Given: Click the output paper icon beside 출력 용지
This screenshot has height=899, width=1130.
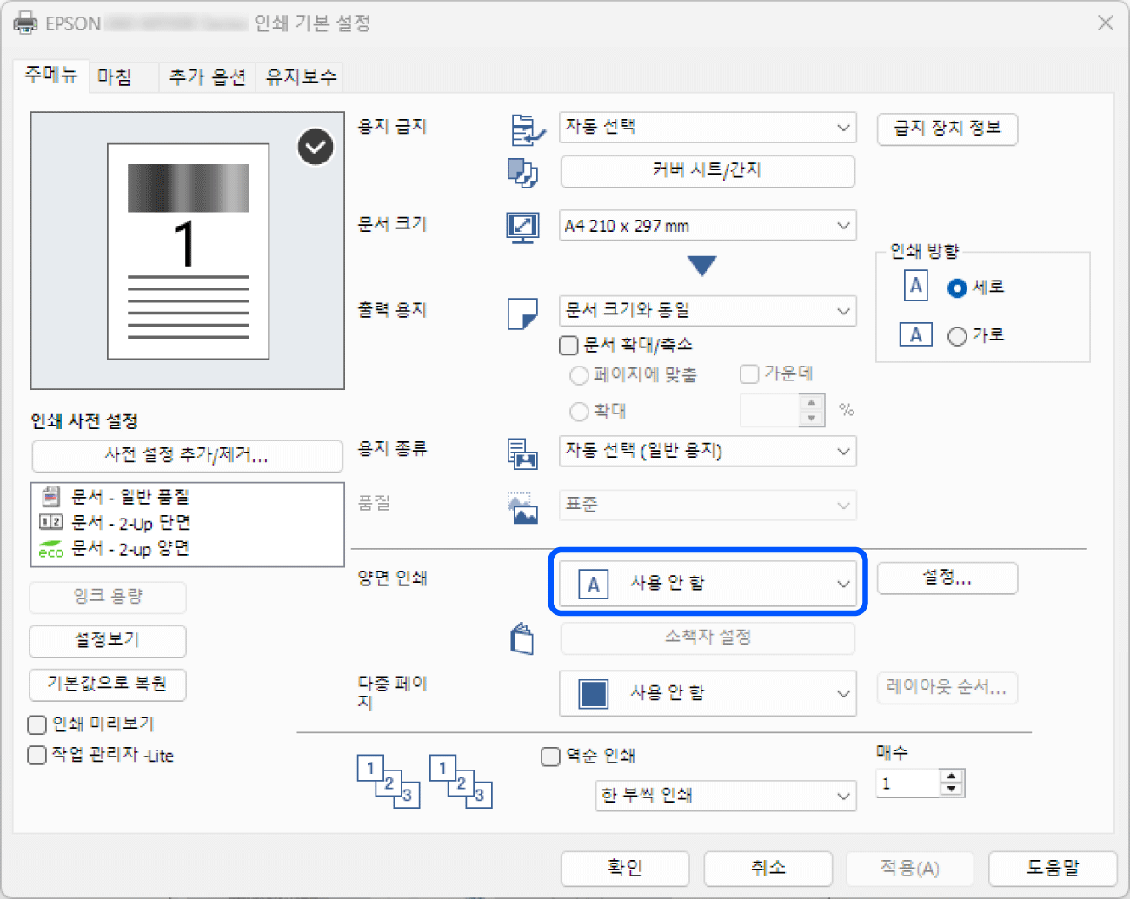Looking at the screenshot, I should 522,314.
